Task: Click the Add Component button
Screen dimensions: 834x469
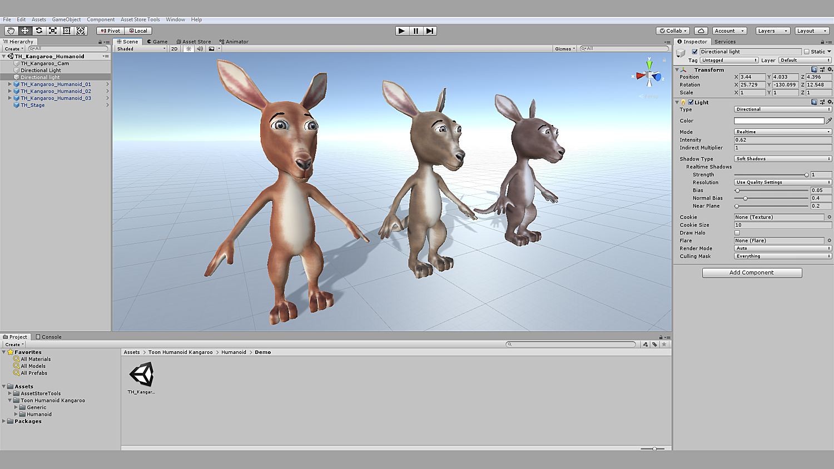Action: point(752,273)
